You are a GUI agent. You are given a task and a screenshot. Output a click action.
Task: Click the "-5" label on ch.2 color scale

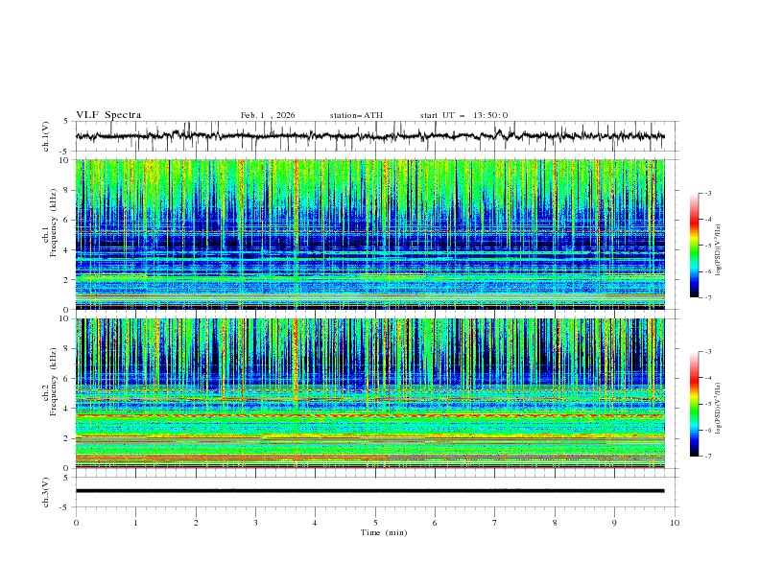pos(707,404)
